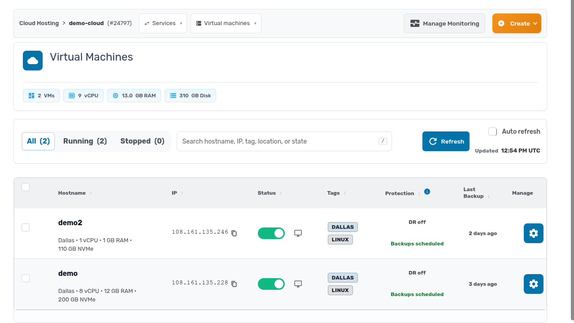Screen dimensions: 574x323
Task: Toggle power switch for demo
Action: coord(271,284)
